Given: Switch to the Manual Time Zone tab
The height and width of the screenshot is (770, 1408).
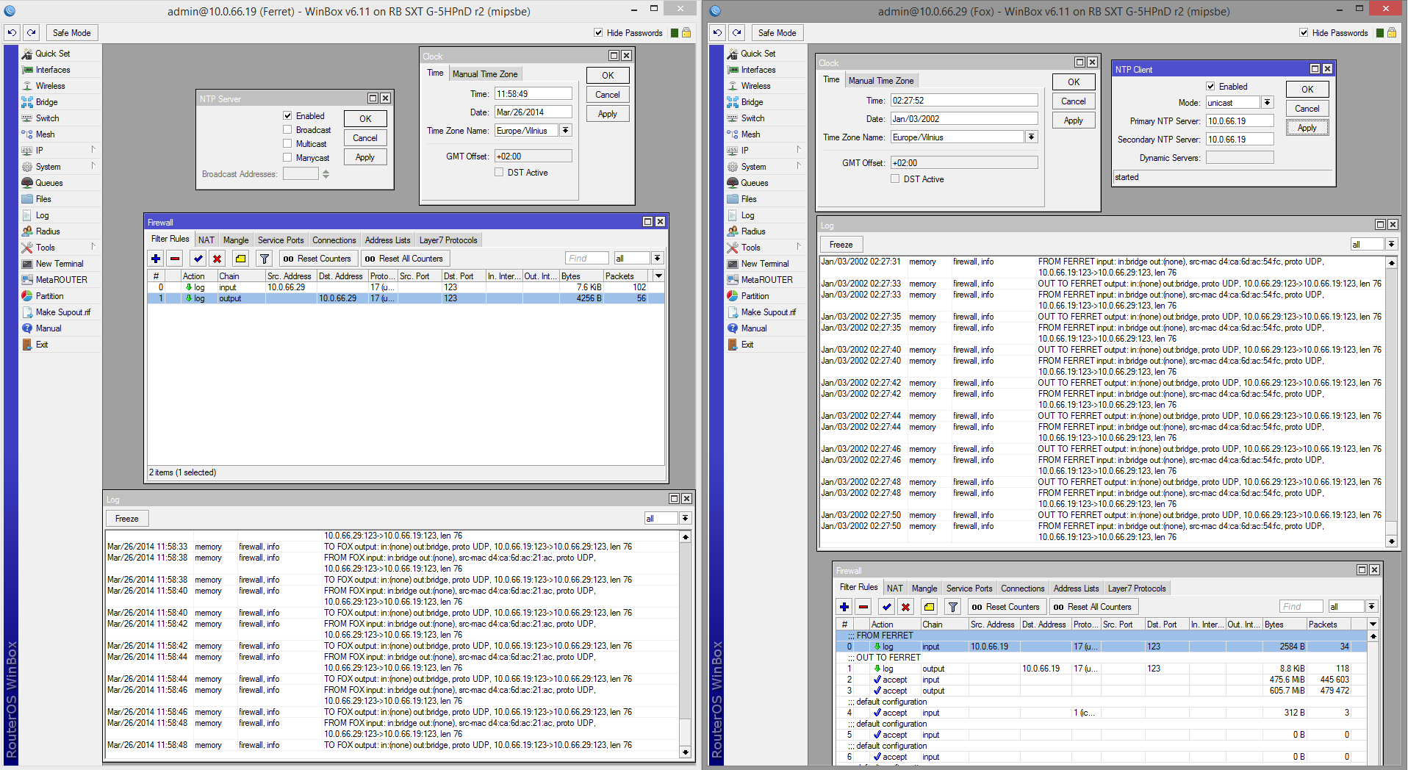Looking at the screenshot, I should click(485, 73).
